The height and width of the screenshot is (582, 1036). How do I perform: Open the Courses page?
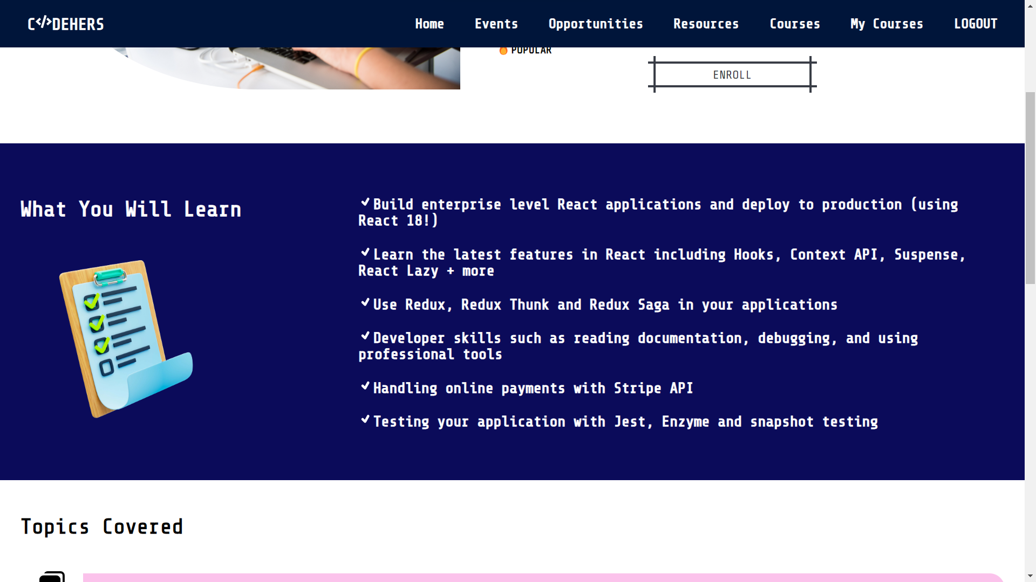794,24
